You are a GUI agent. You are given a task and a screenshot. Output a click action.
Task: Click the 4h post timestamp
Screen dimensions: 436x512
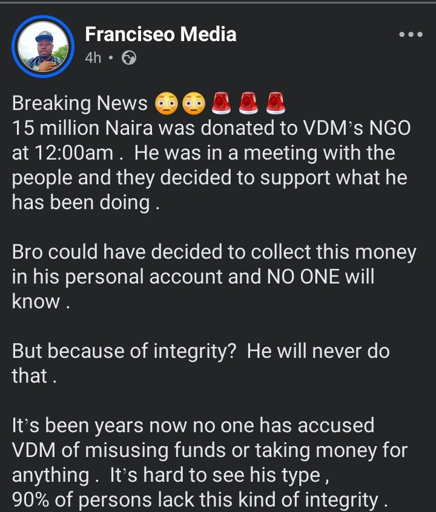click(93, 58)
